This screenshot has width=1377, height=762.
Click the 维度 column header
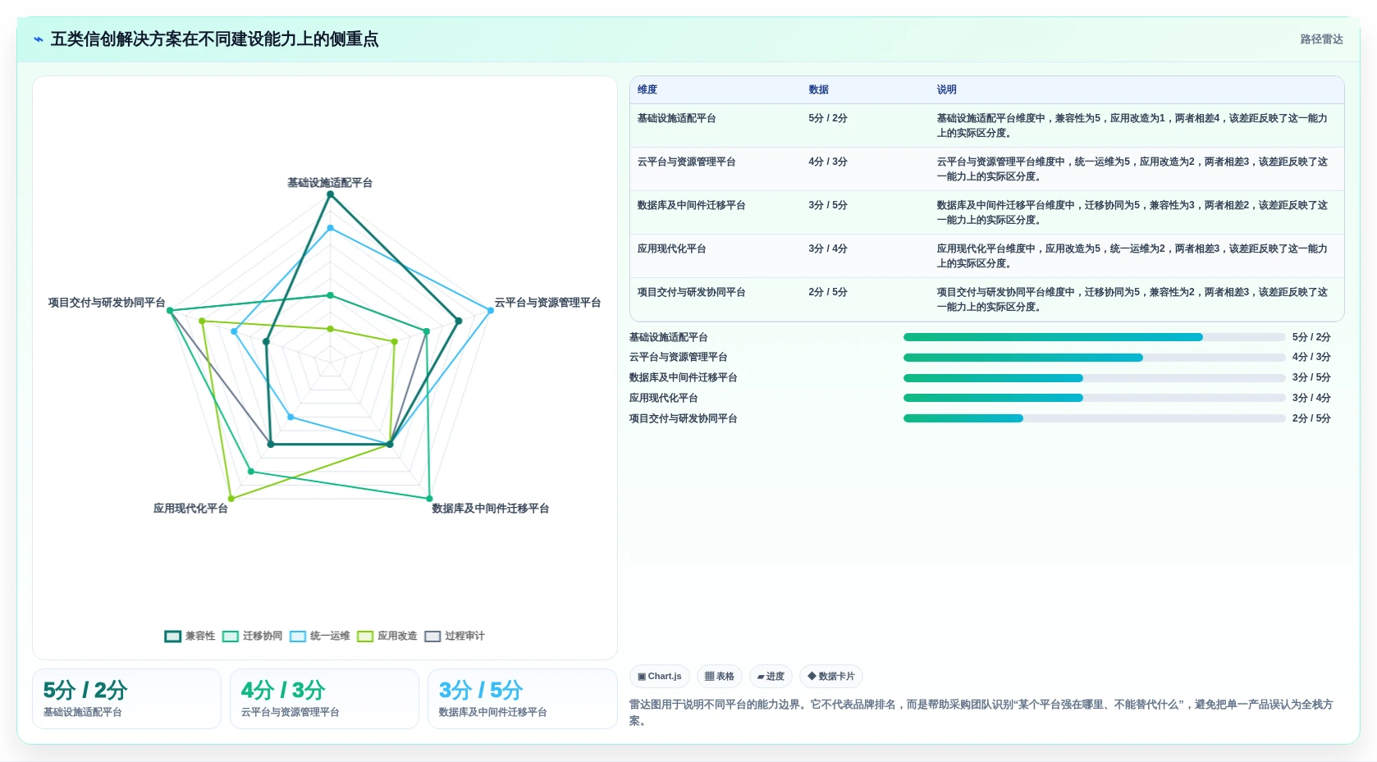(647, 89)
